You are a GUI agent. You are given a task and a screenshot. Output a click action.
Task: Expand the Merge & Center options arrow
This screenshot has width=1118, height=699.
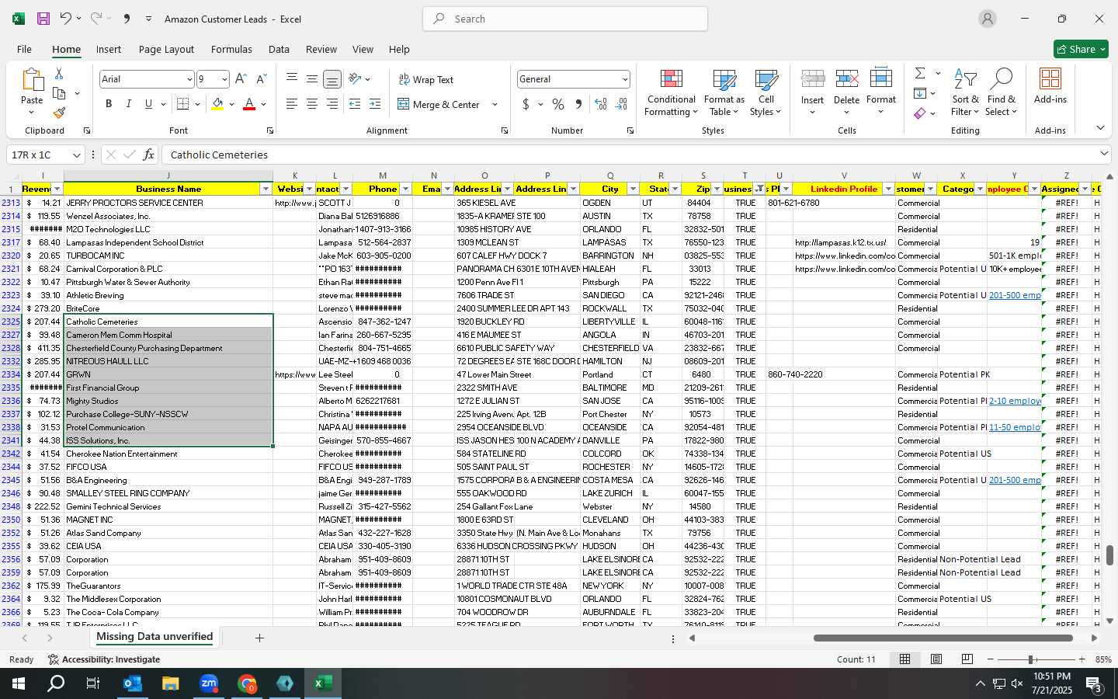pyautogui.click(x=495, y=104)
